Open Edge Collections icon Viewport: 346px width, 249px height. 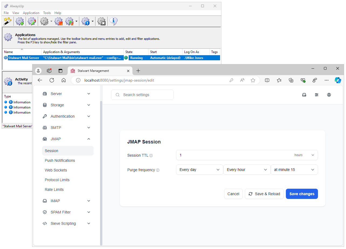coord(291,80)
